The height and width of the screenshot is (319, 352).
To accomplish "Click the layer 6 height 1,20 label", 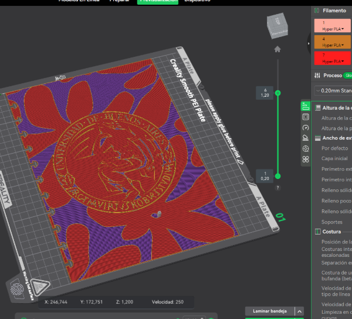I will coord(265,93).
